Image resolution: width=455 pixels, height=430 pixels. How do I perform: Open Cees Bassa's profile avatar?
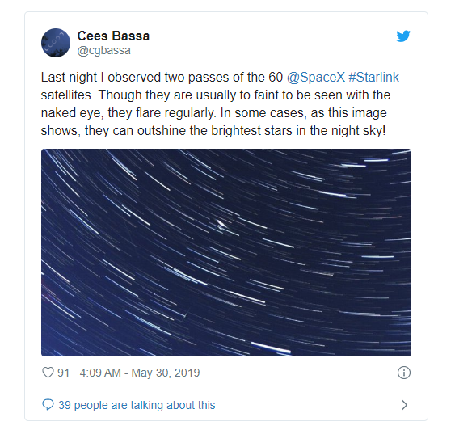(56, 43)
